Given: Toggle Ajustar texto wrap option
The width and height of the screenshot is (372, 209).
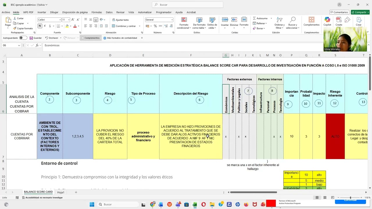Looking at the screenshot, I should 120,20.
